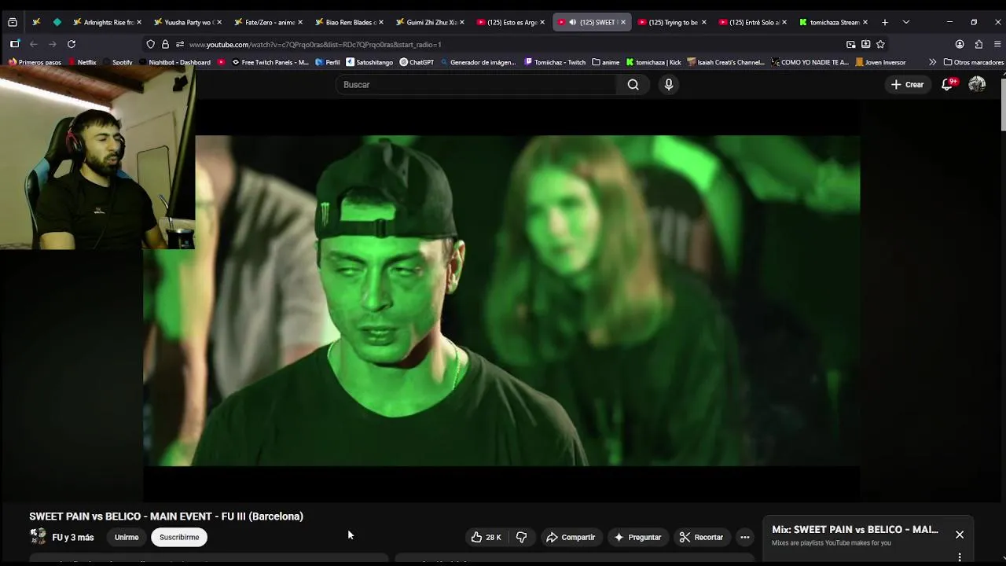Open Nightbot - Dashboard bookmark

(x=174, y=62)
